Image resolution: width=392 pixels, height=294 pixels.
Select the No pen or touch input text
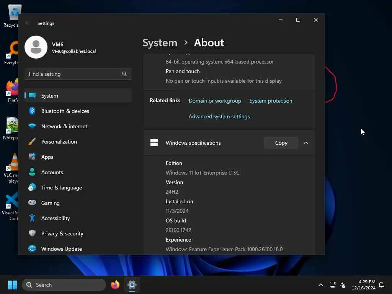pos(224,81)
